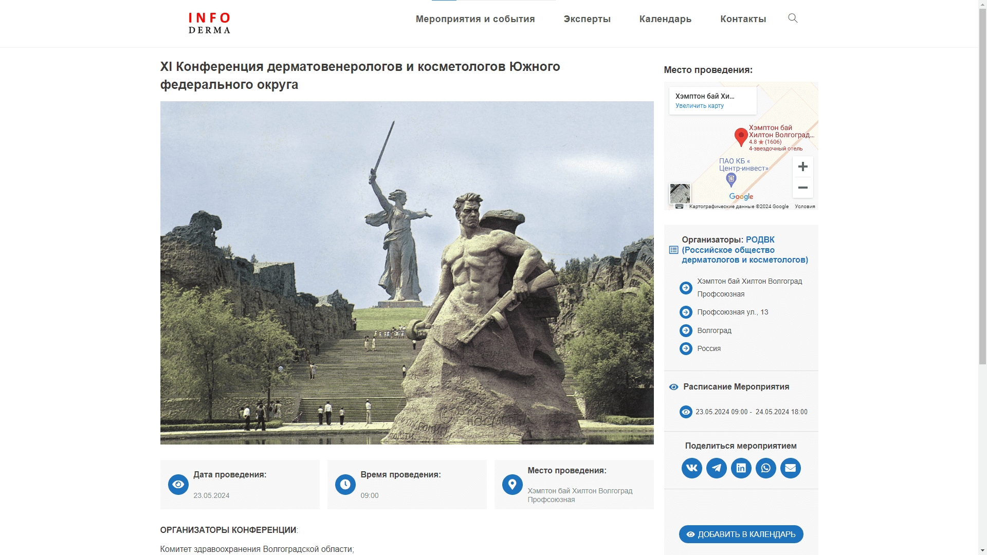Share event by email envelope icon
The width and height of the screenshot is (987, 555).
click(790, 468)
